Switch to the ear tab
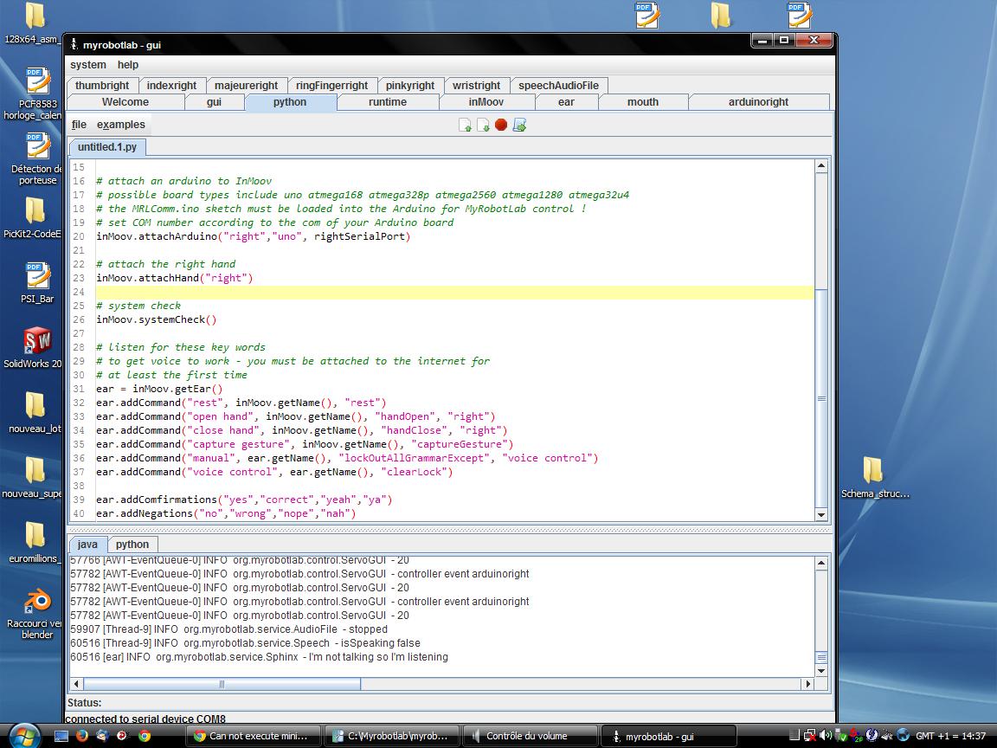This screenshot has height=748, width=997. [x=567, y=102]
